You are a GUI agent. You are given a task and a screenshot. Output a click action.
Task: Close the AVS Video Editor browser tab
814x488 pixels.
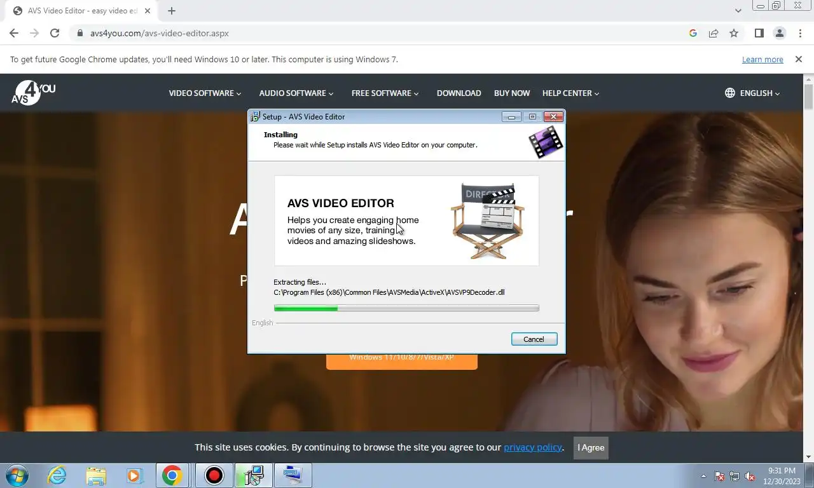coord(148,11)
